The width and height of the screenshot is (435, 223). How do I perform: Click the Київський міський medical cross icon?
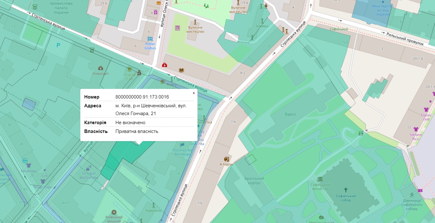point(114,212)
